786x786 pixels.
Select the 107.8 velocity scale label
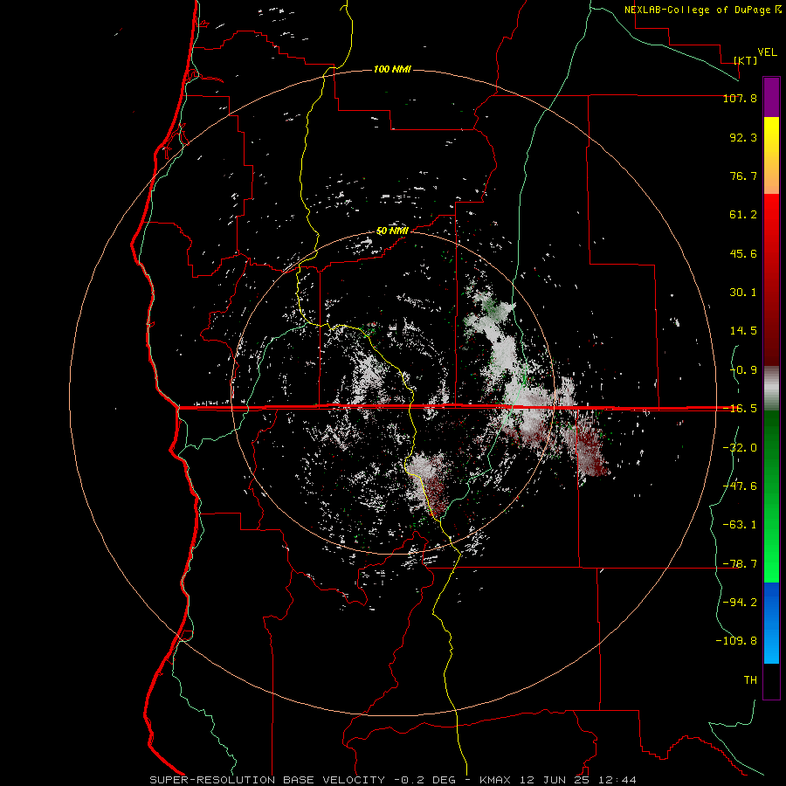click(x=740, y=98)
